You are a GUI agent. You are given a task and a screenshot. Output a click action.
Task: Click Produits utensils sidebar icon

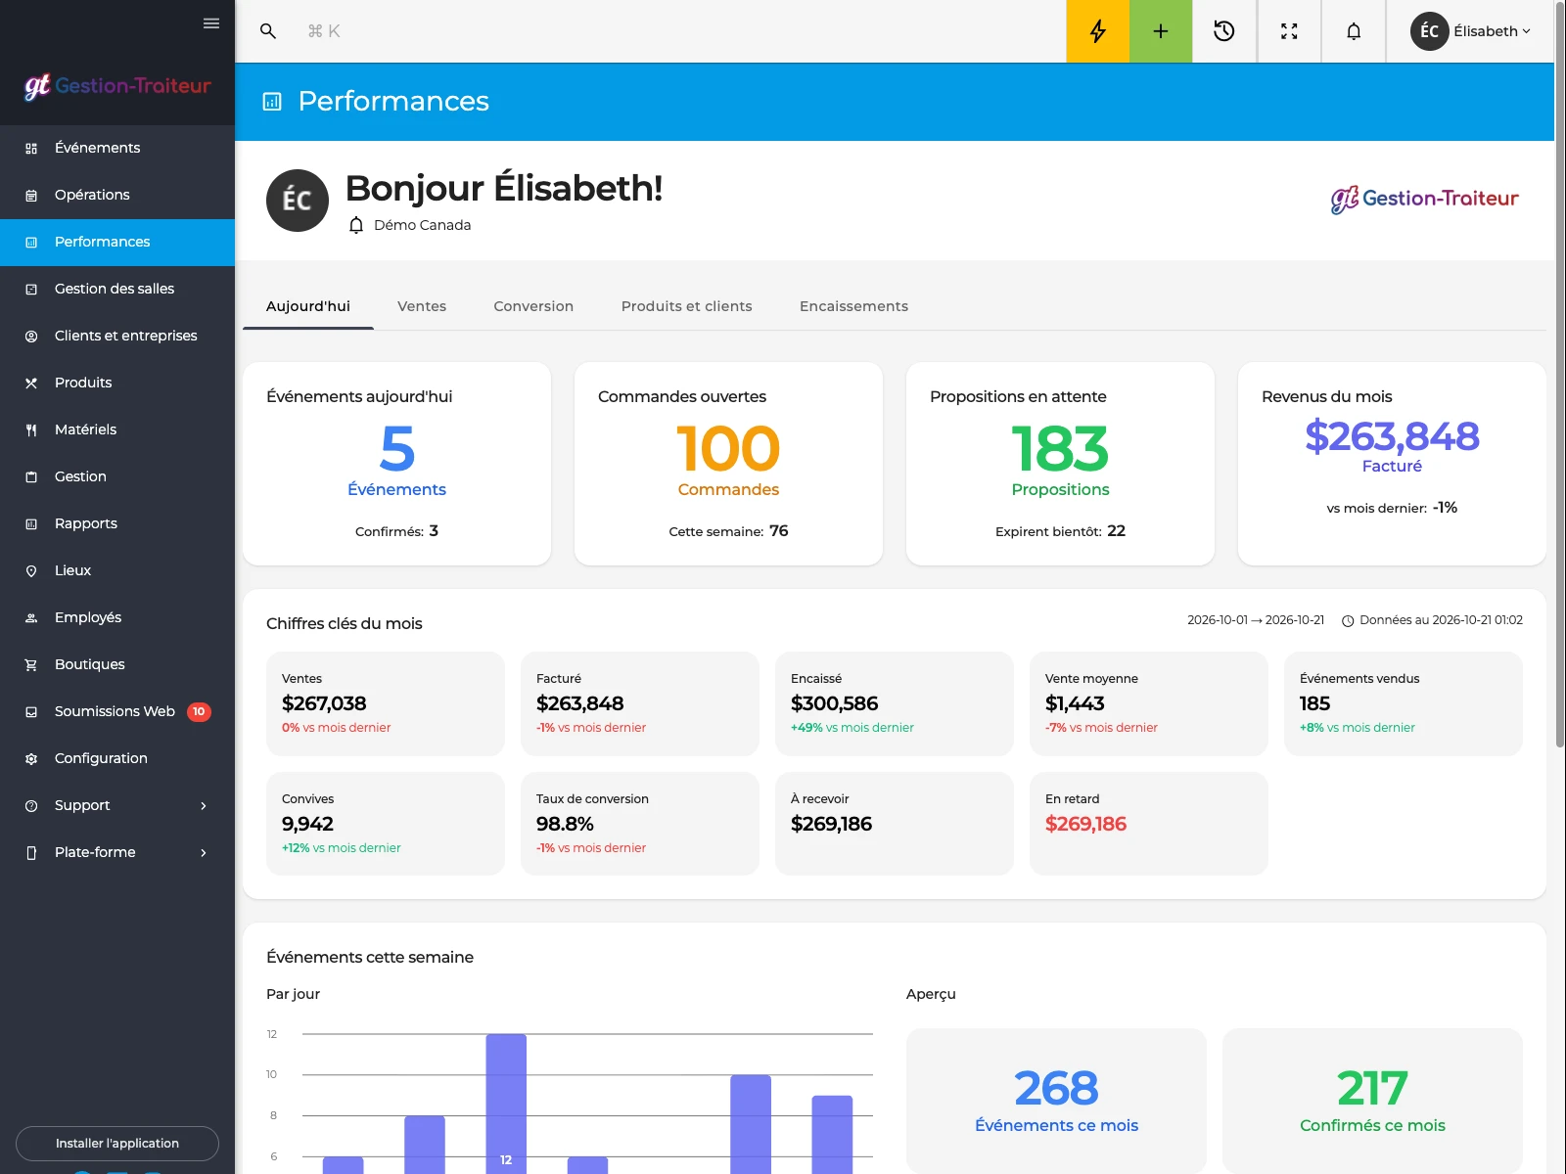pos(31,384)
